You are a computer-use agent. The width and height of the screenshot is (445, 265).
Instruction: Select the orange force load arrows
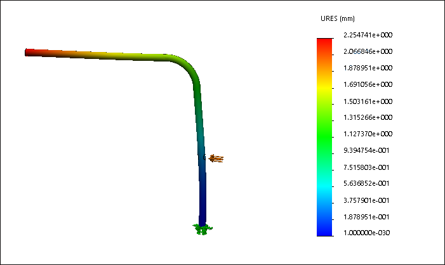click(x=216, y=158)
